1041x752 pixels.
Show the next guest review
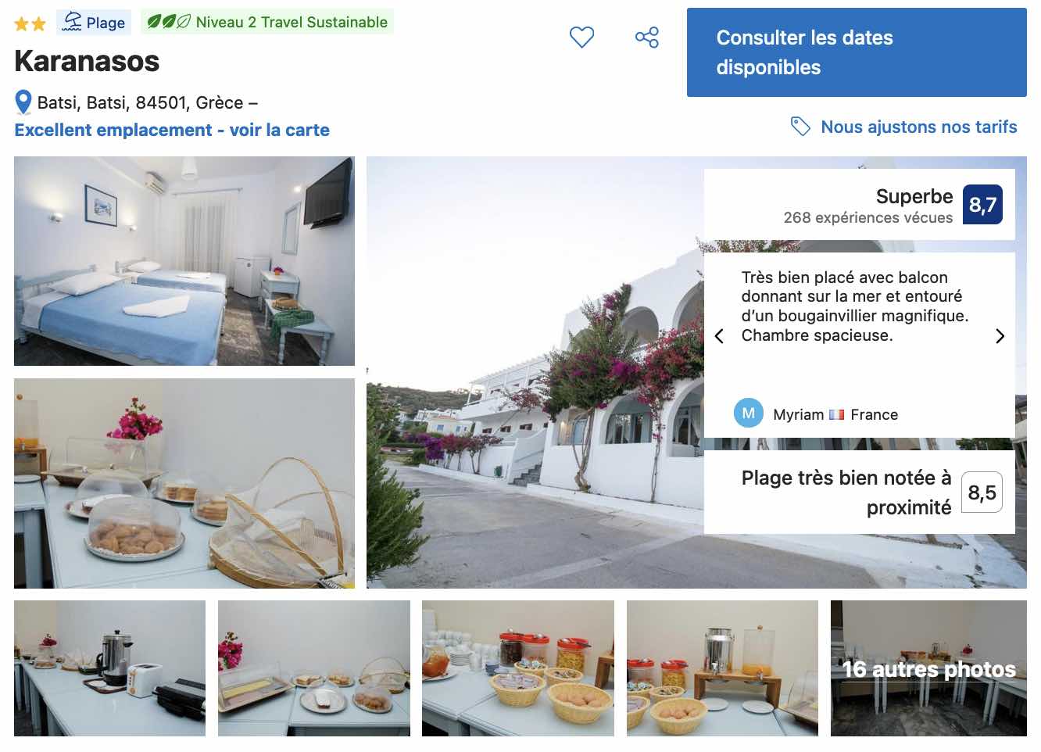(x=1000, y=336)
